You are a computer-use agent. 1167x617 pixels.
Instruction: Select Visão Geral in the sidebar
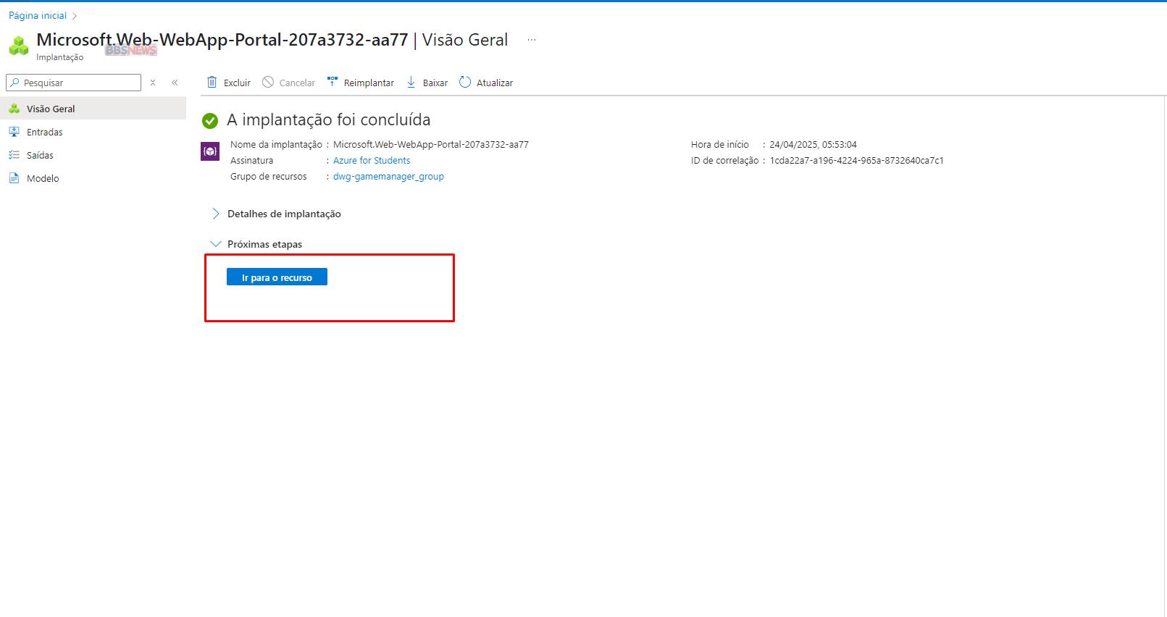pyautogui.click(x=51, y=109)
